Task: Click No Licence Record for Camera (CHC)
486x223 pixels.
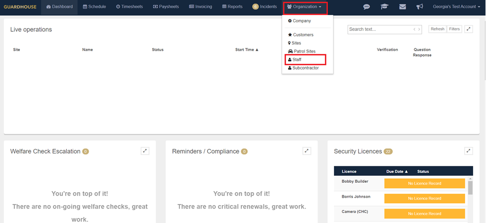Action: [425, 214]
